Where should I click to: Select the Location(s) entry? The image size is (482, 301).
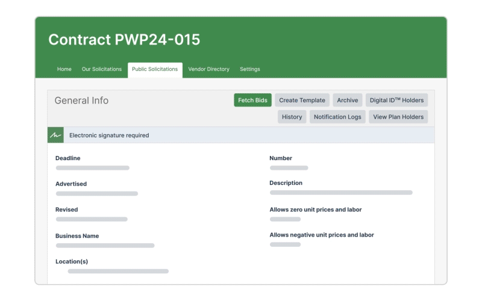coord(118,272)
